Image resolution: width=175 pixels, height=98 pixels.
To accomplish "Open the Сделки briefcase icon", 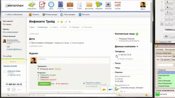I will pyautogui.click(x=70, y=5).
